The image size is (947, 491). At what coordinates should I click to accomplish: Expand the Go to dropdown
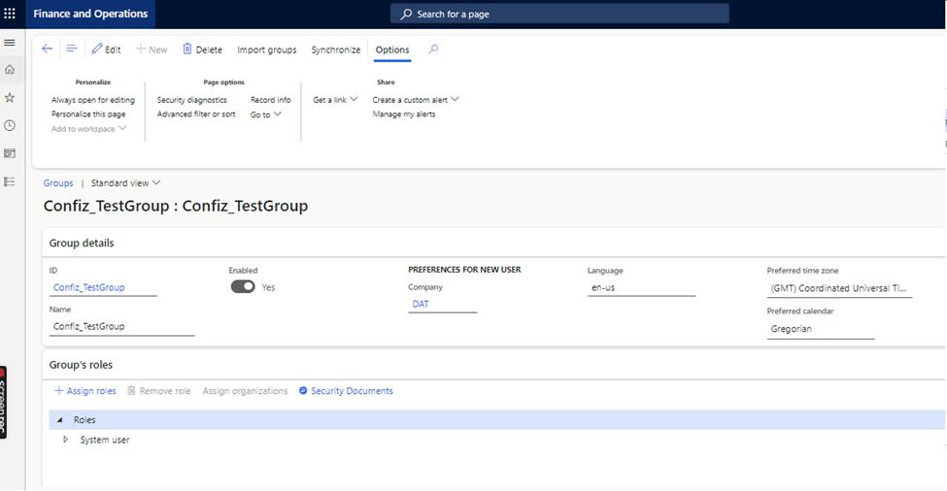(x=266, y=115)
